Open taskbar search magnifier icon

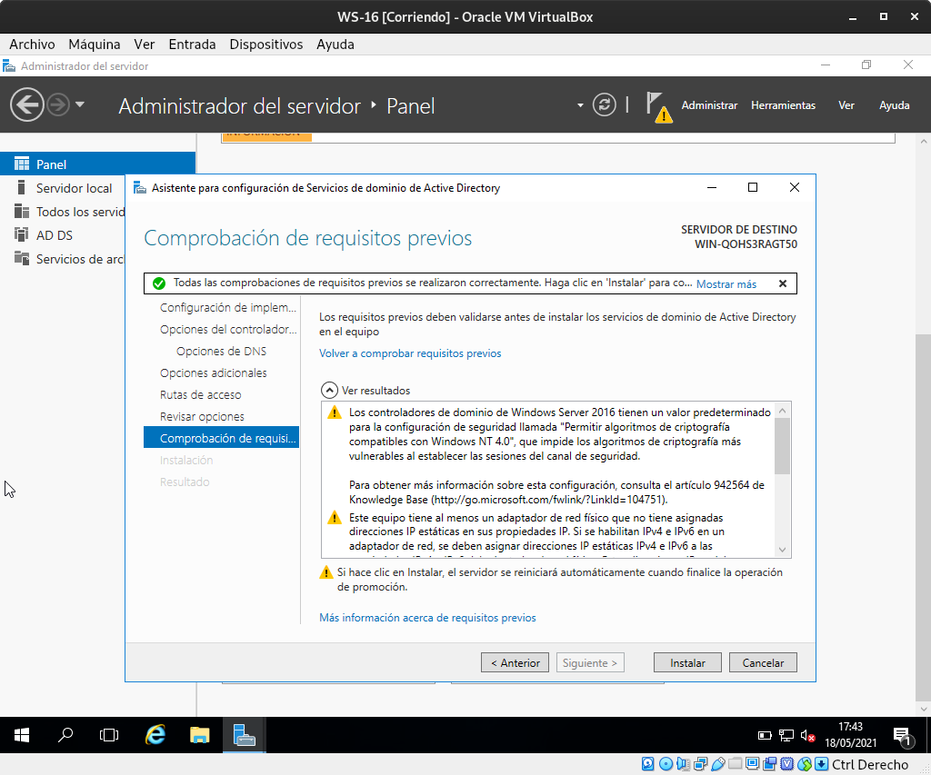coord(65,735)
